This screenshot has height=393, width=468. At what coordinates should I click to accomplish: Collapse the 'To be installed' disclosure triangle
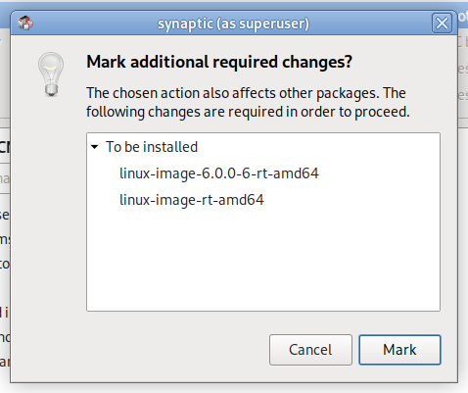coord(95,147)
